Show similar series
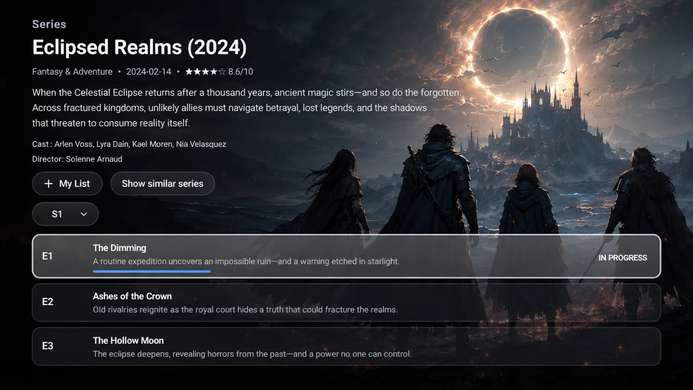 (163, 183)
